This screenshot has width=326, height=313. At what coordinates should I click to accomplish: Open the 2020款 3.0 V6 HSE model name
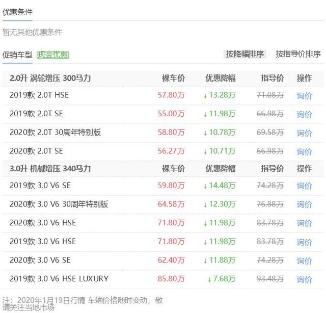pos(43,223)
